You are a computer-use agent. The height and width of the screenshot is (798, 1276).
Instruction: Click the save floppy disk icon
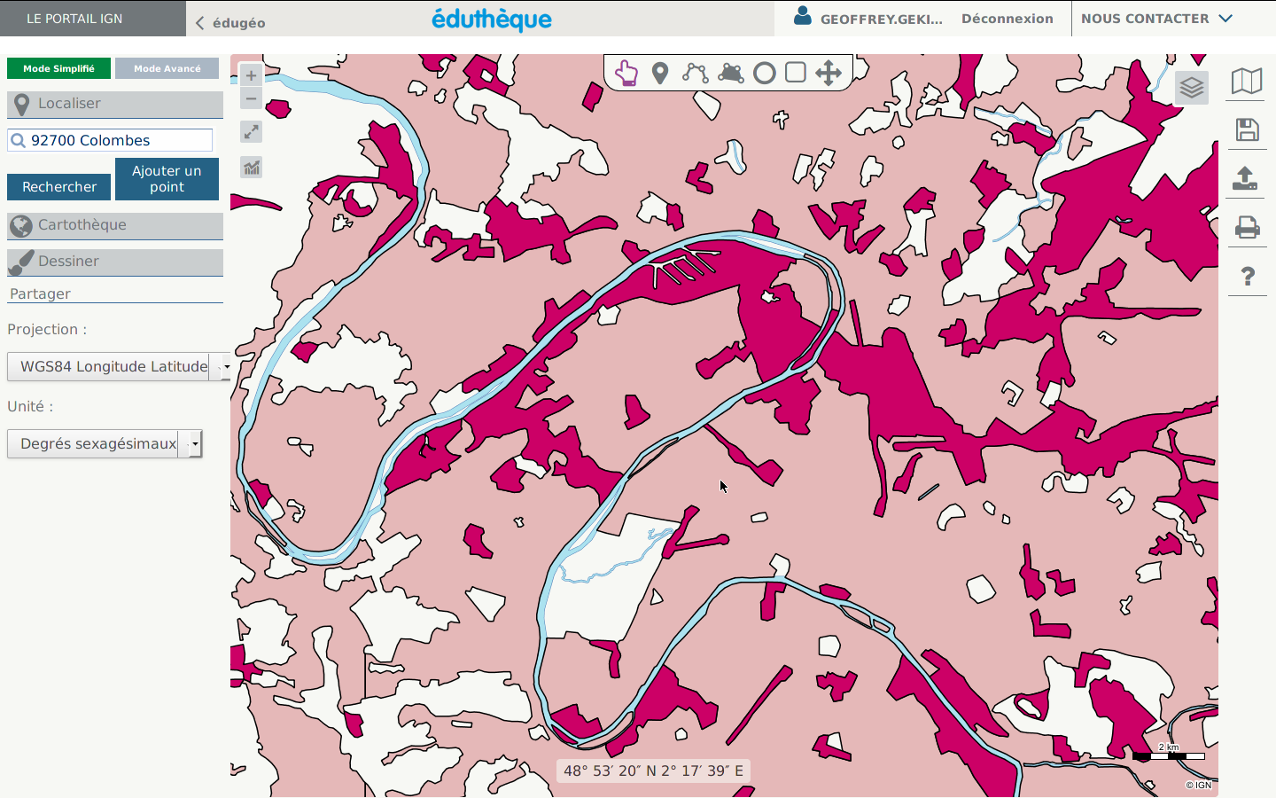pyautogui.click(x=1247, y=129)
